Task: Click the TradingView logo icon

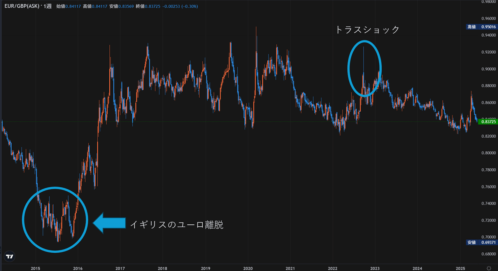Action: 10,257
